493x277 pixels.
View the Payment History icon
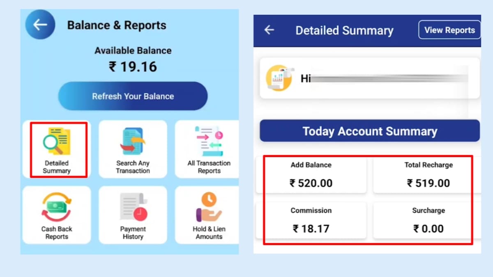point(132,214)
